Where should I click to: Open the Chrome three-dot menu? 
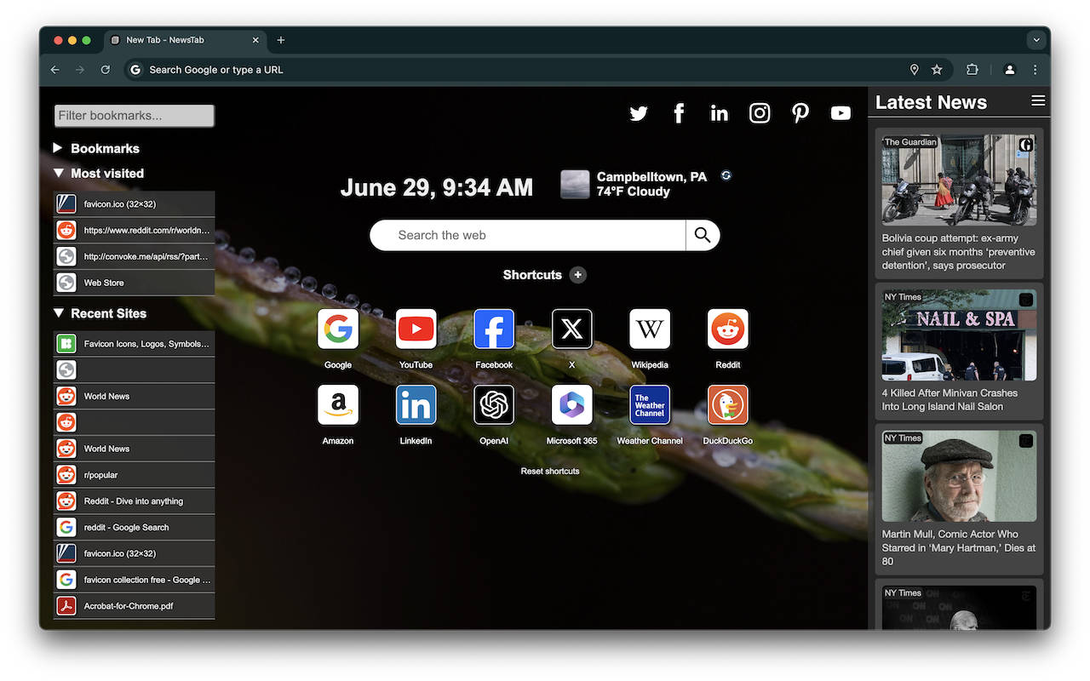(x=1035, y=70)
